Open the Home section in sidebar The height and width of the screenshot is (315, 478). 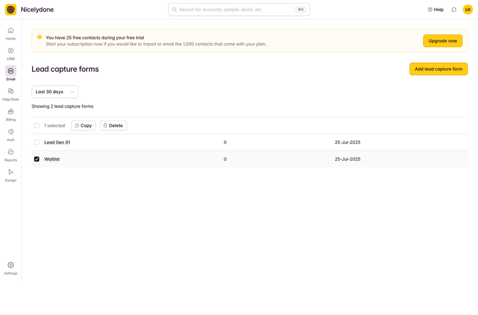coord(11,33)
